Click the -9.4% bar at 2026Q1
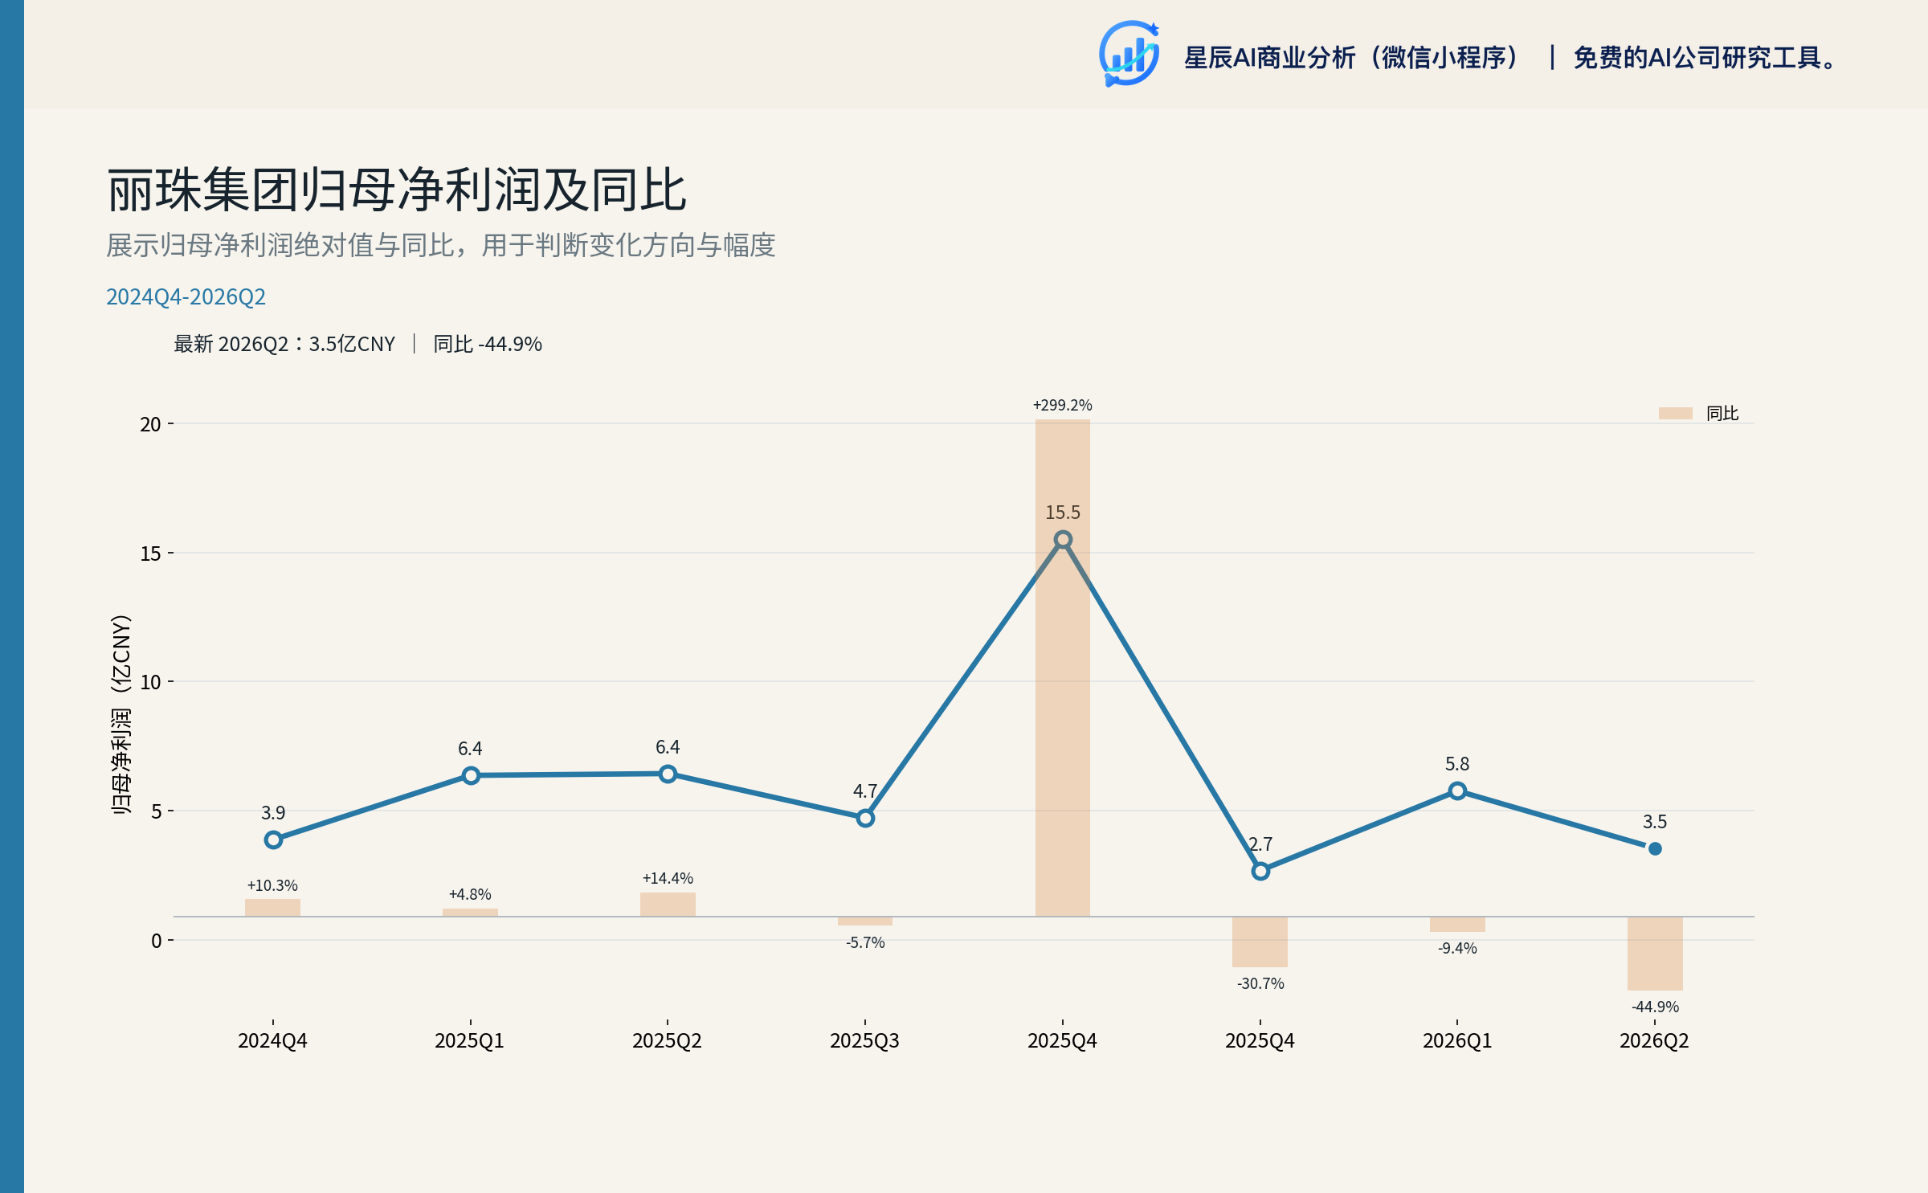The height and width of the screenshot is (1193, 1928). [1456, 924]
